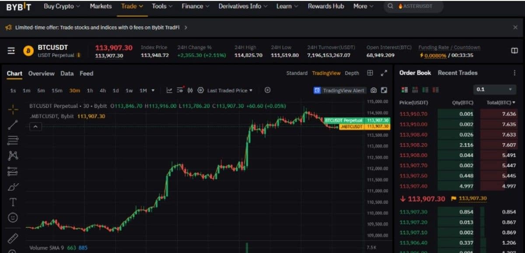Open the Trade menu

132,7
